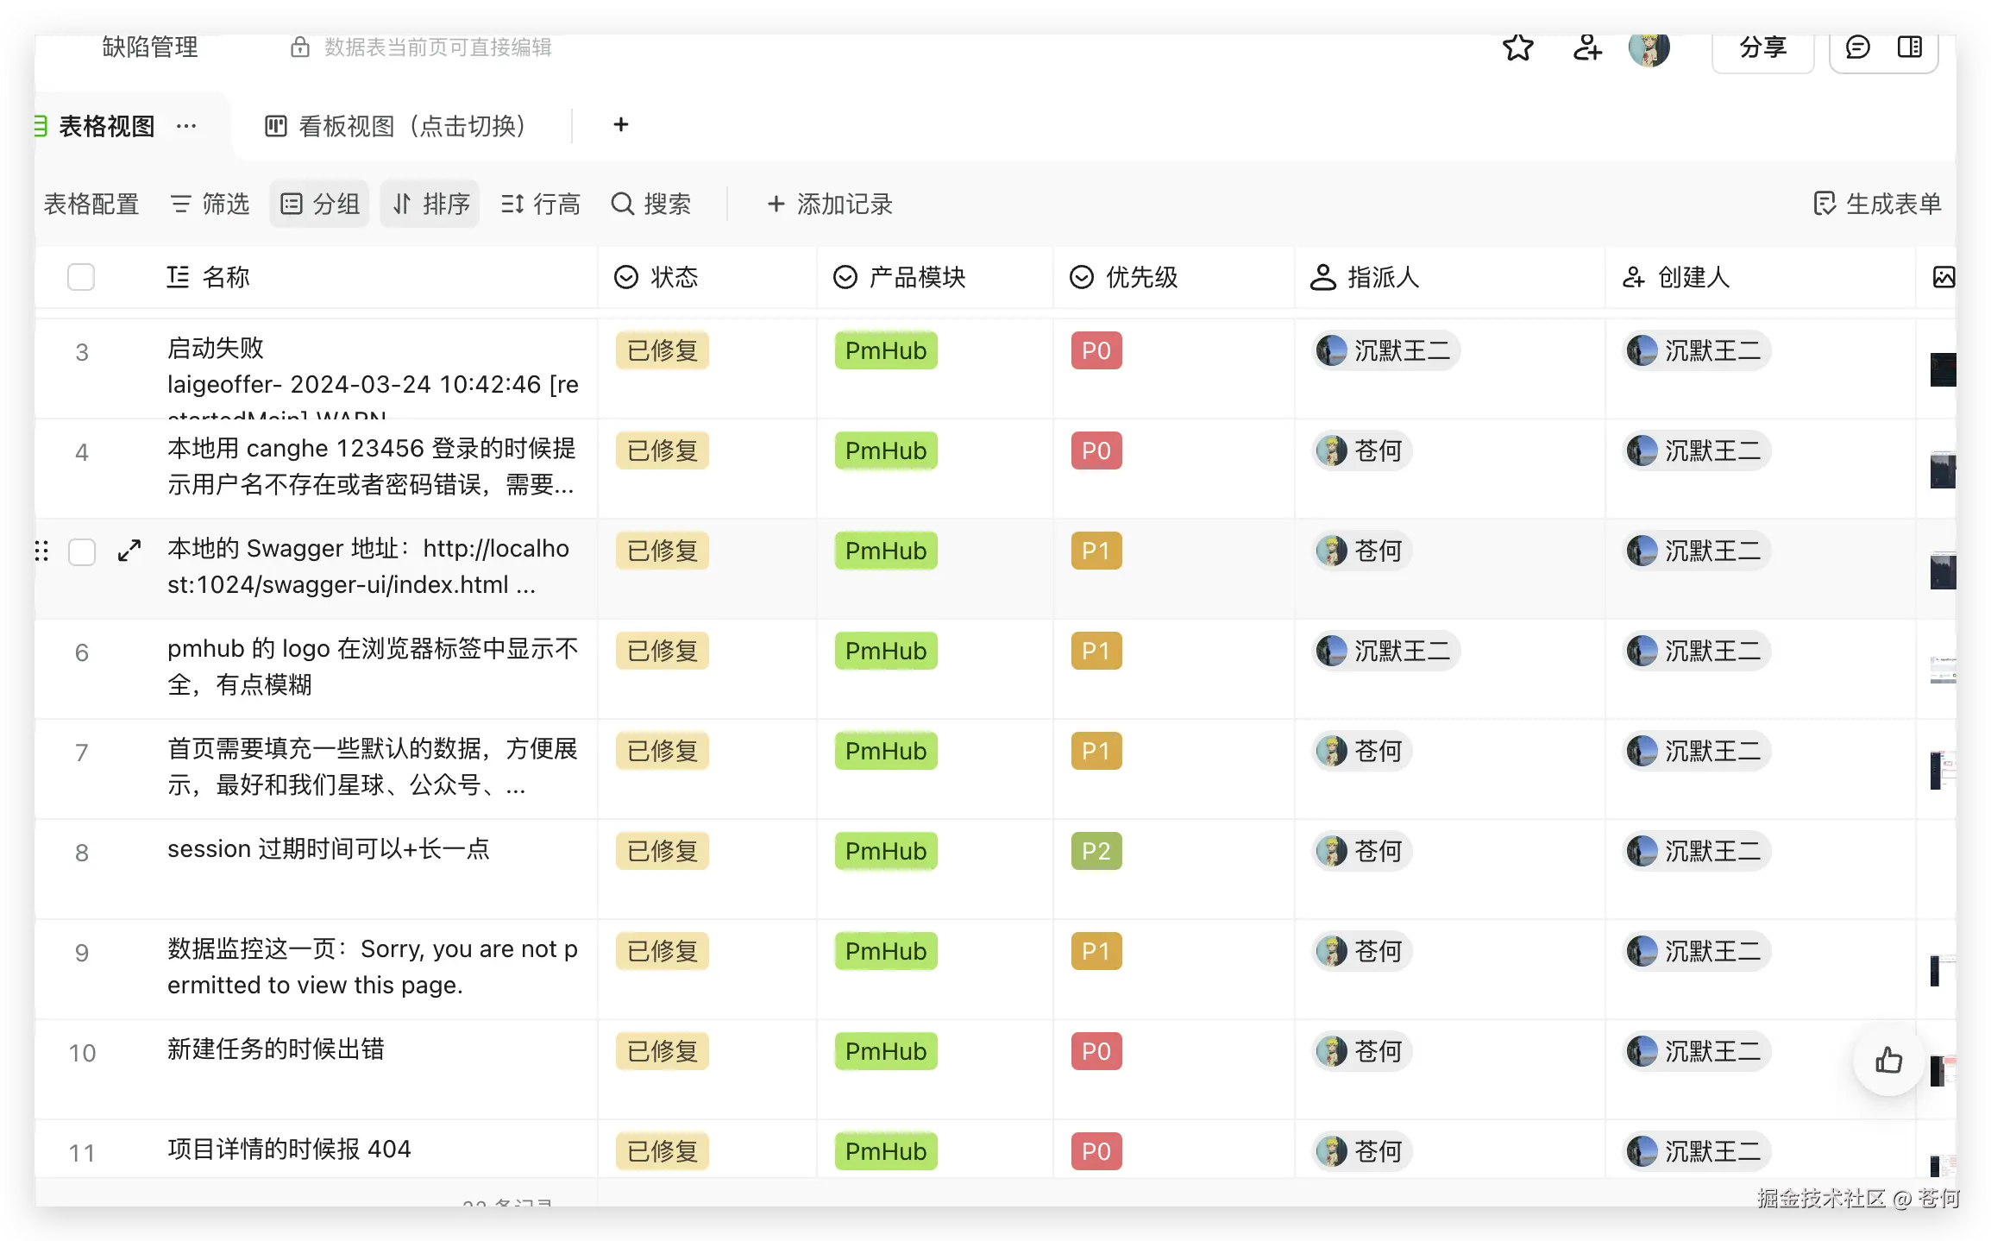Click the 添加记录 add record button
This screenshot has height=1241, width=1991.
829,204
